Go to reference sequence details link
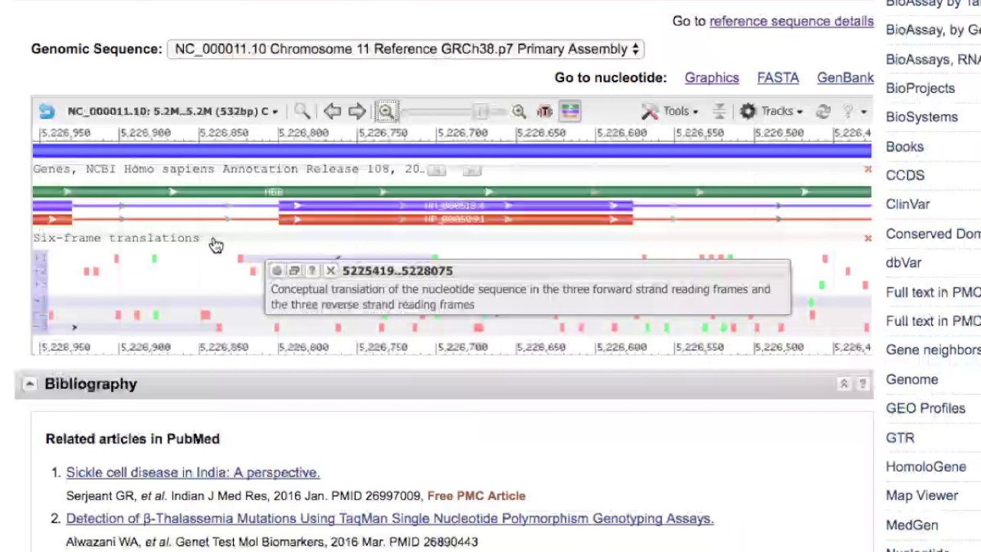Image resolution: width=981 pixels, height=552 pixels. [x=792, y=21]
